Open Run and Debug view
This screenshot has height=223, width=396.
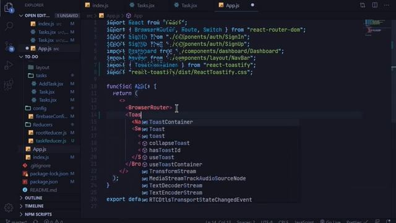(9, 65)
